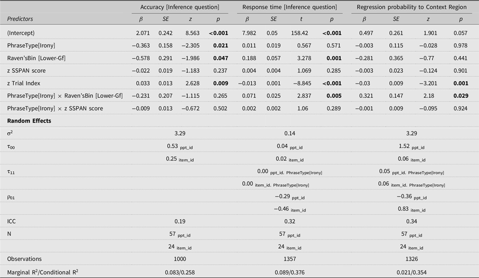Select the observations count 1357
This screenshot has width=479, height=278.
289,259
